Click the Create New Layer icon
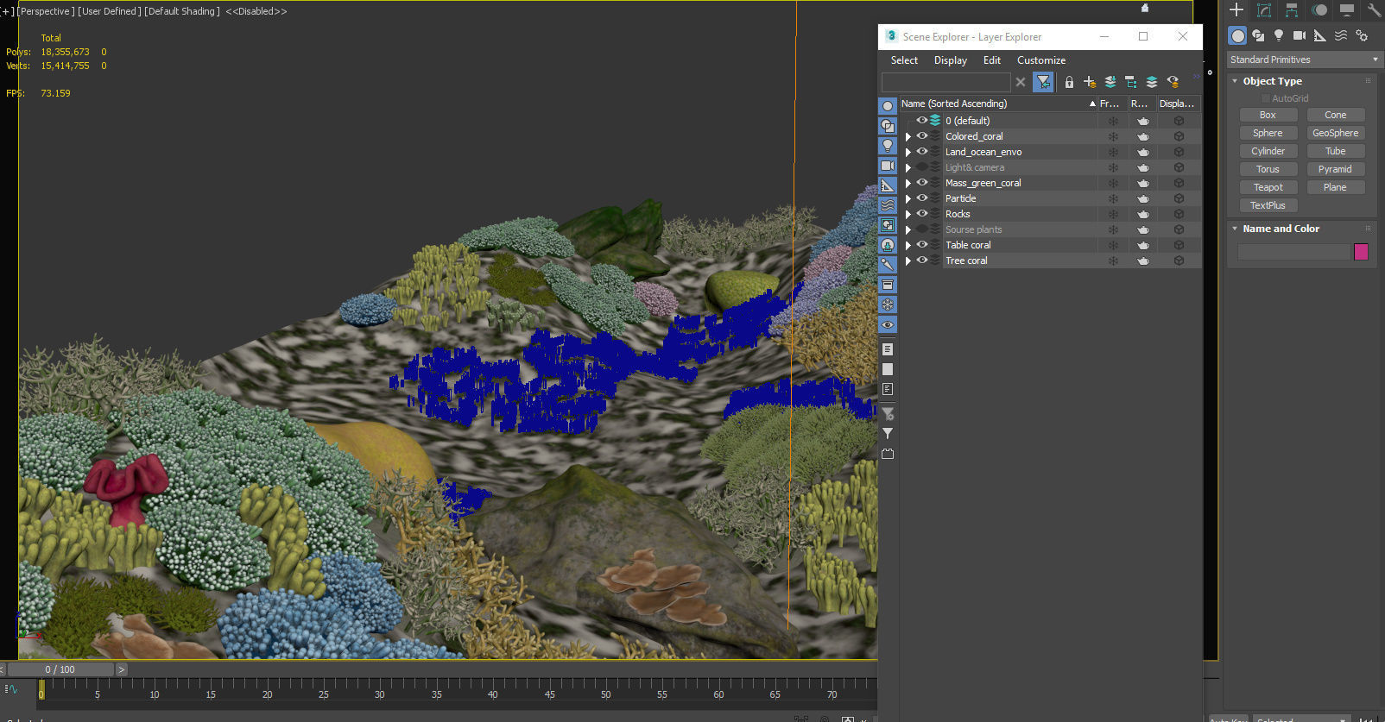The width and height of the screenshot is (1385, 722). [1090, 82]
